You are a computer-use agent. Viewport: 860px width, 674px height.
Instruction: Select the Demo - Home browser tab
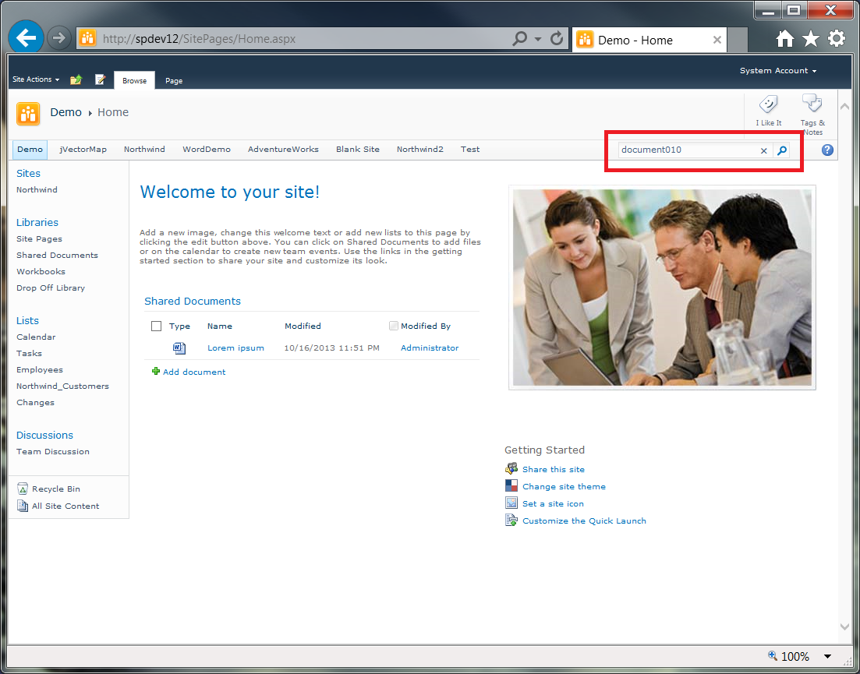point(649,40)
